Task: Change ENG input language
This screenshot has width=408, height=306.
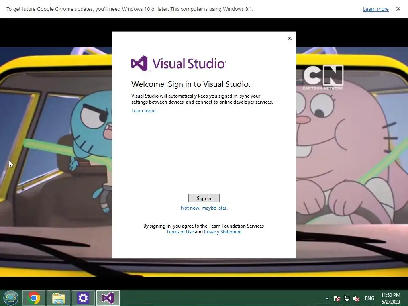Action: click(x=369, y=298)
